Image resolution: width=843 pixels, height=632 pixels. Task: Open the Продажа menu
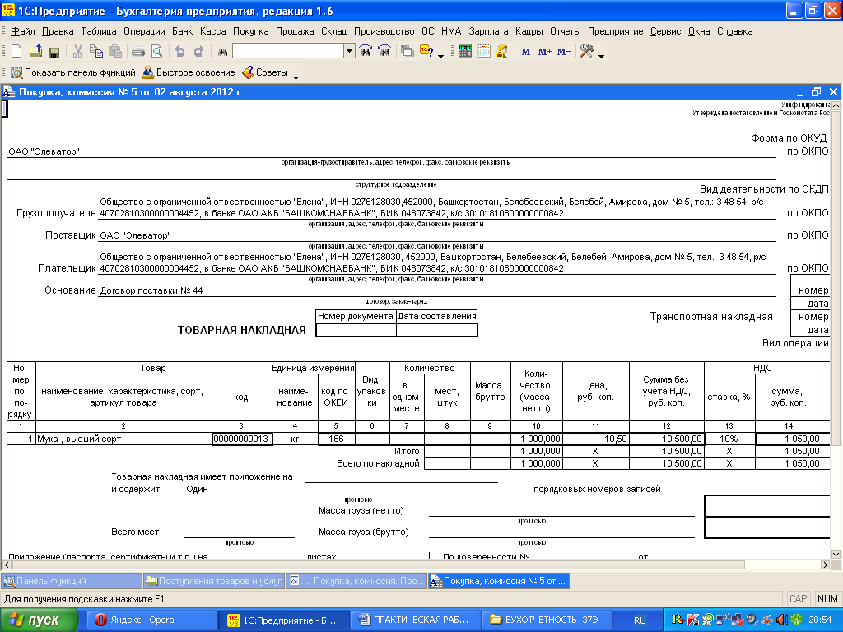tap(295, 31)
